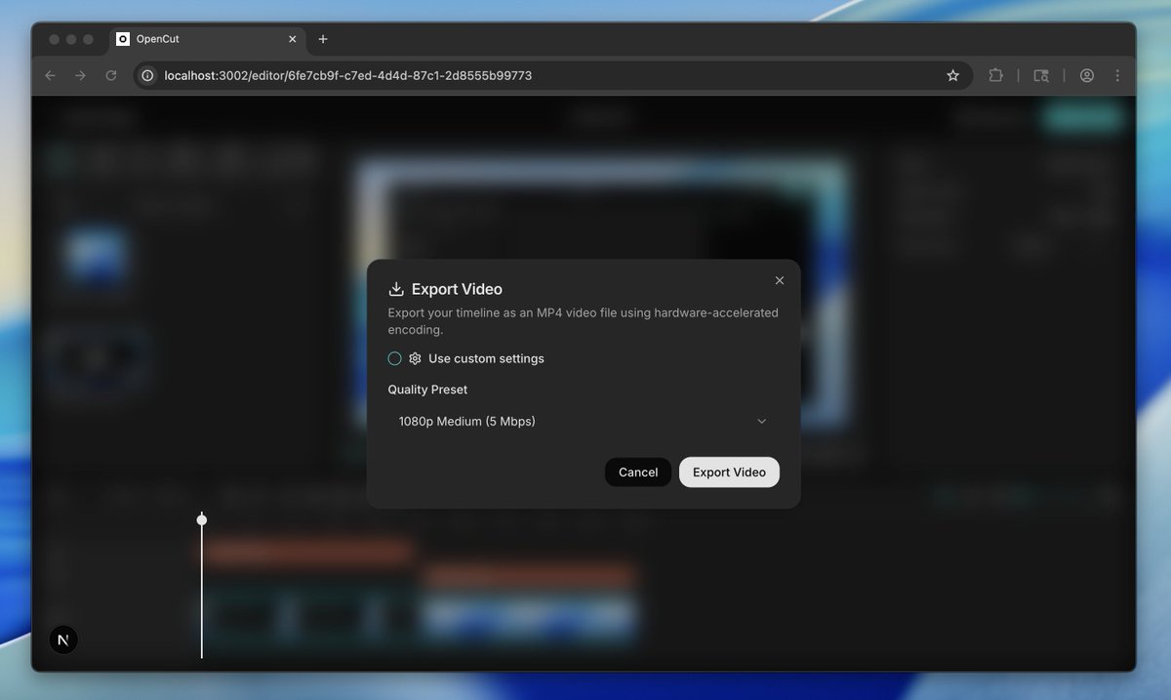Bookmark this page with the star icon
Viewport: 1171px width, 700px height.
pyautogui.click(x=952, y=75)
